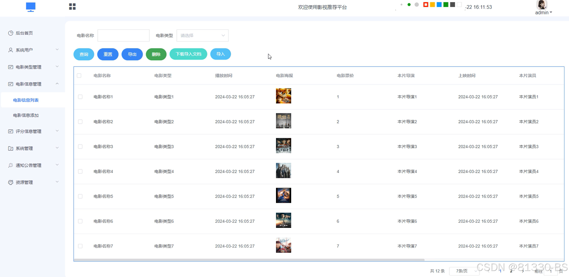
Task: Click the 电影类型管理 sidebar icon
Action: click(11, 67)
